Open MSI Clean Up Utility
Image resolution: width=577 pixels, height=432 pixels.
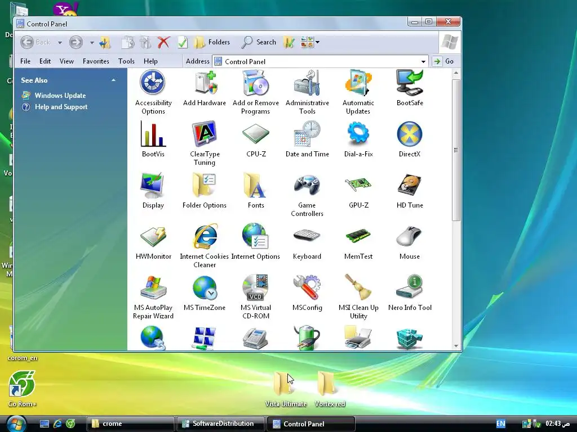[x=358, y=296]
